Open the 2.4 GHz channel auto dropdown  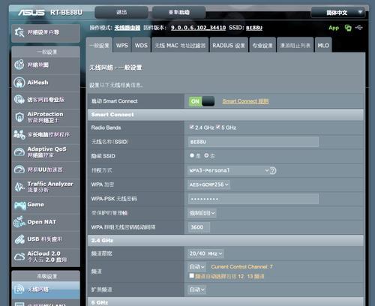pyautogui.click(x=197, y=267)
